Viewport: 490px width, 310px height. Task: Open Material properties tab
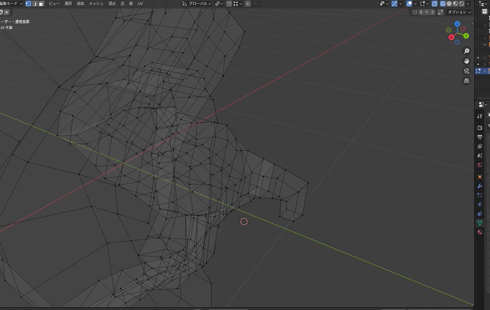(480, 232)
